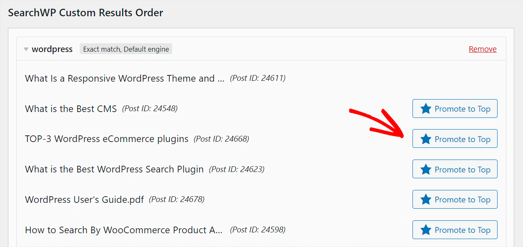This screenshot has height=247, width=523.
Task: Click star icon for Best WordPress Search Plugin row
Action: 426,170
